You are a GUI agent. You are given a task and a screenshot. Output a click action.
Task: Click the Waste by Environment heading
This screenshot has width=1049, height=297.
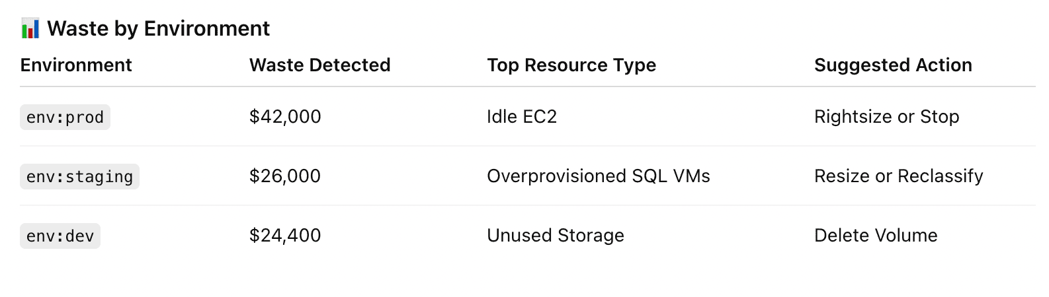(158, 29)
